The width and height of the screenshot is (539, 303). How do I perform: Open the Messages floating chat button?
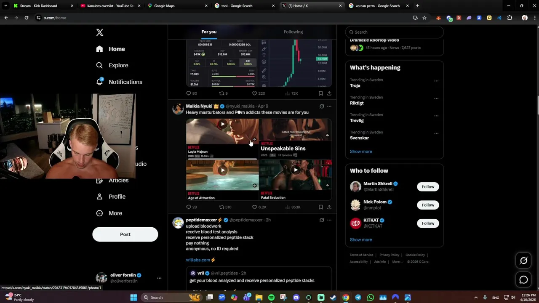523,280
